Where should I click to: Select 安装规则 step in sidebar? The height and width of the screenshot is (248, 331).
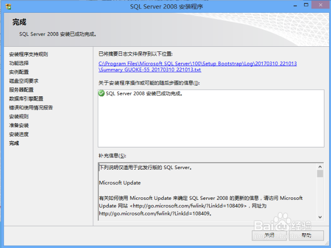click(19, 116)
